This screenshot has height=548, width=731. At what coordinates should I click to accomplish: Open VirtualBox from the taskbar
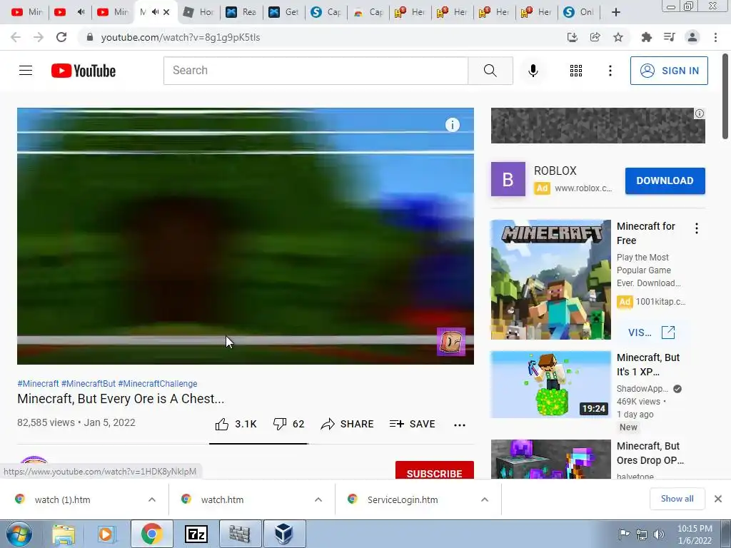point(284,534)
